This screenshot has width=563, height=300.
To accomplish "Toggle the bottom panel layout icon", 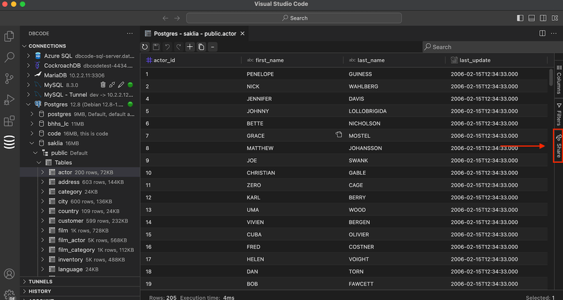I will pos(532,18).
